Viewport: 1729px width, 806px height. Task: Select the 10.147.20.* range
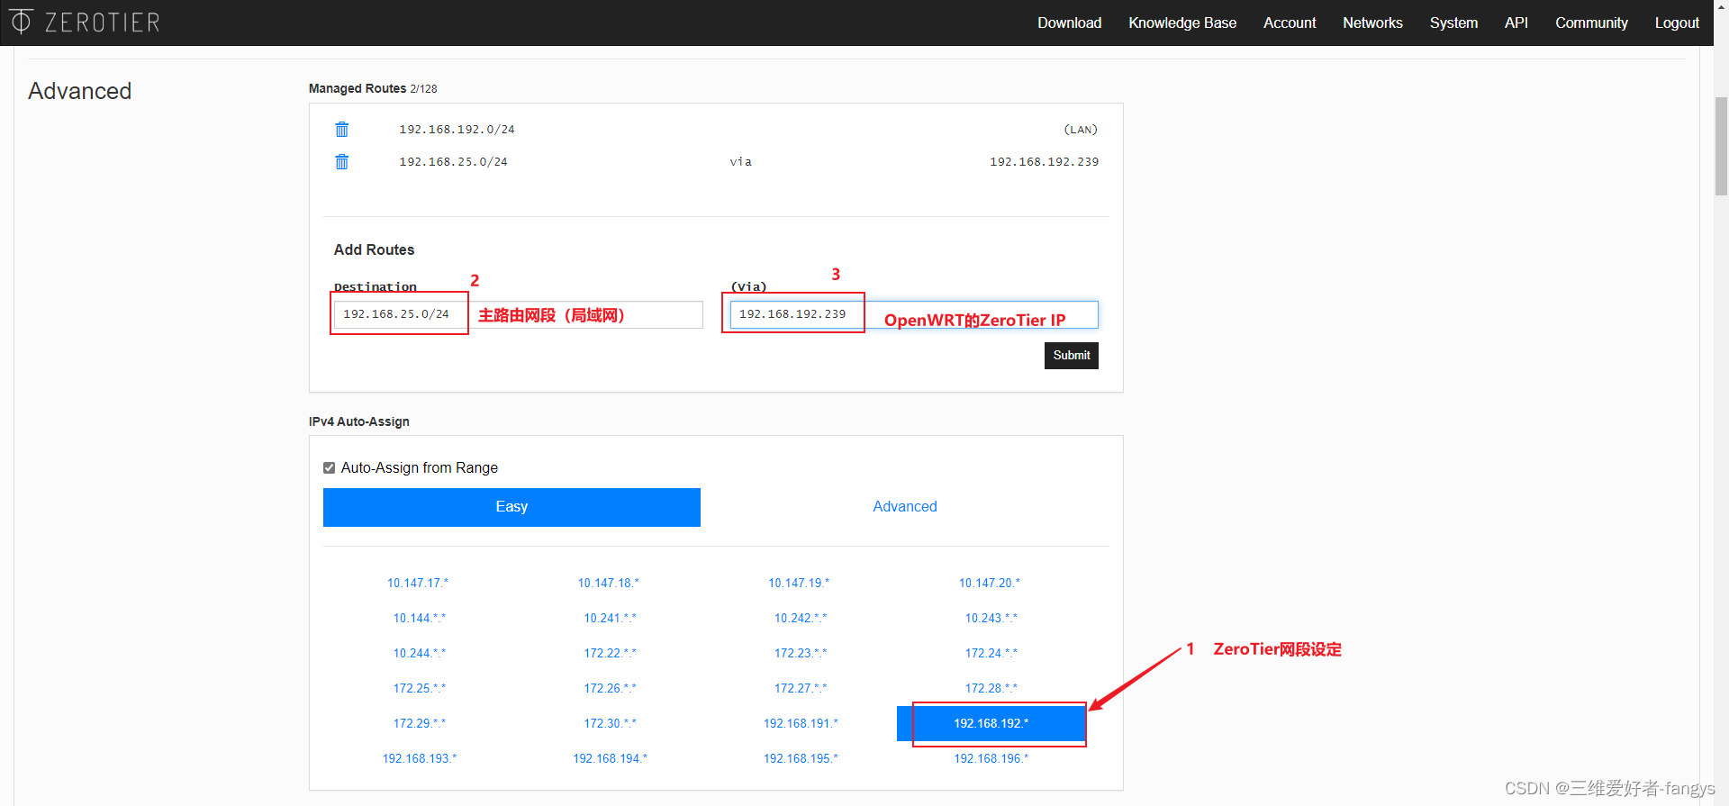990,583
